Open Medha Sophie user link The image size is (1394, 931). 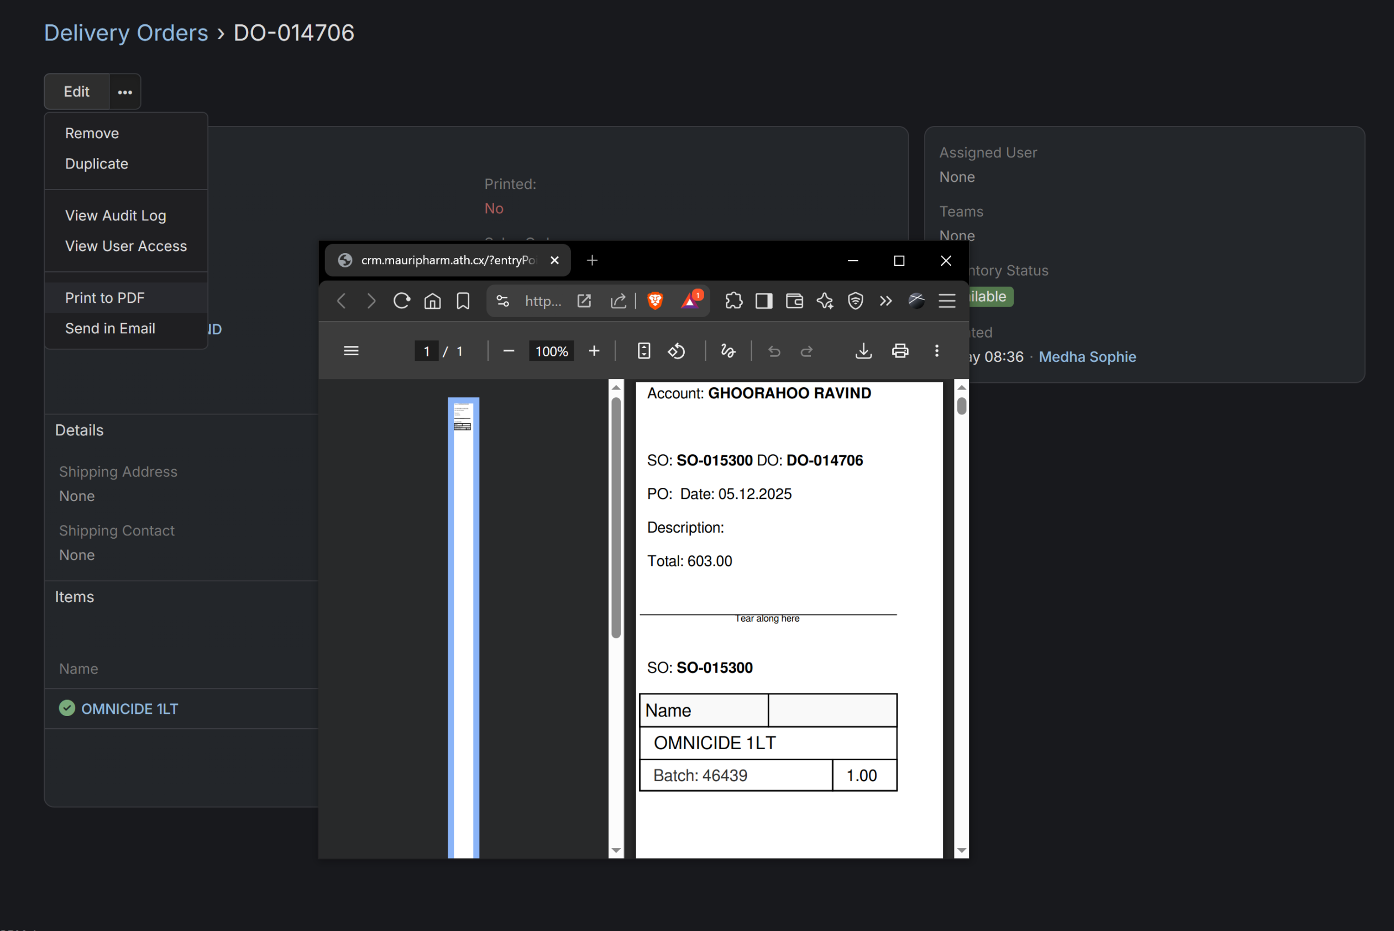pos(1087,357)
